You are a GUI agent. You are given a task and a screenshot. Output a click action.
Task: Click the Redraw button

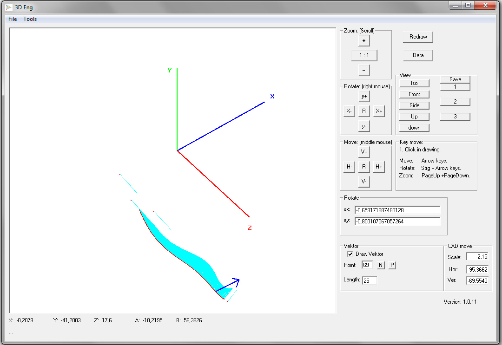click(418, 37)
